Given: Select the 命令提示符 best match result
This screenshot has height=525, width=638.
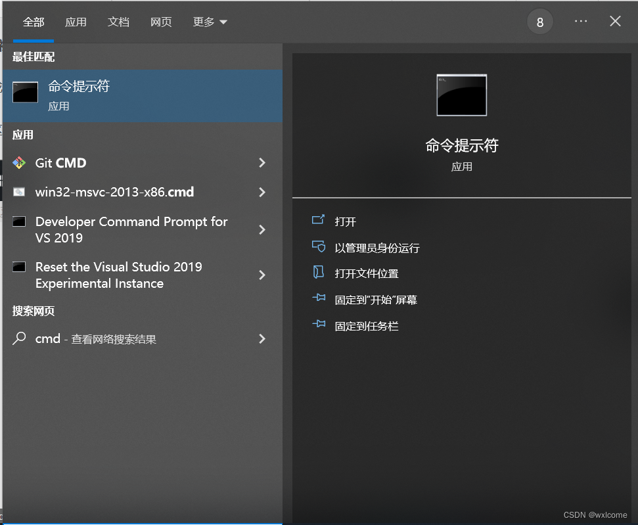Looking at the screenshot, I should [x=143, y=96].
